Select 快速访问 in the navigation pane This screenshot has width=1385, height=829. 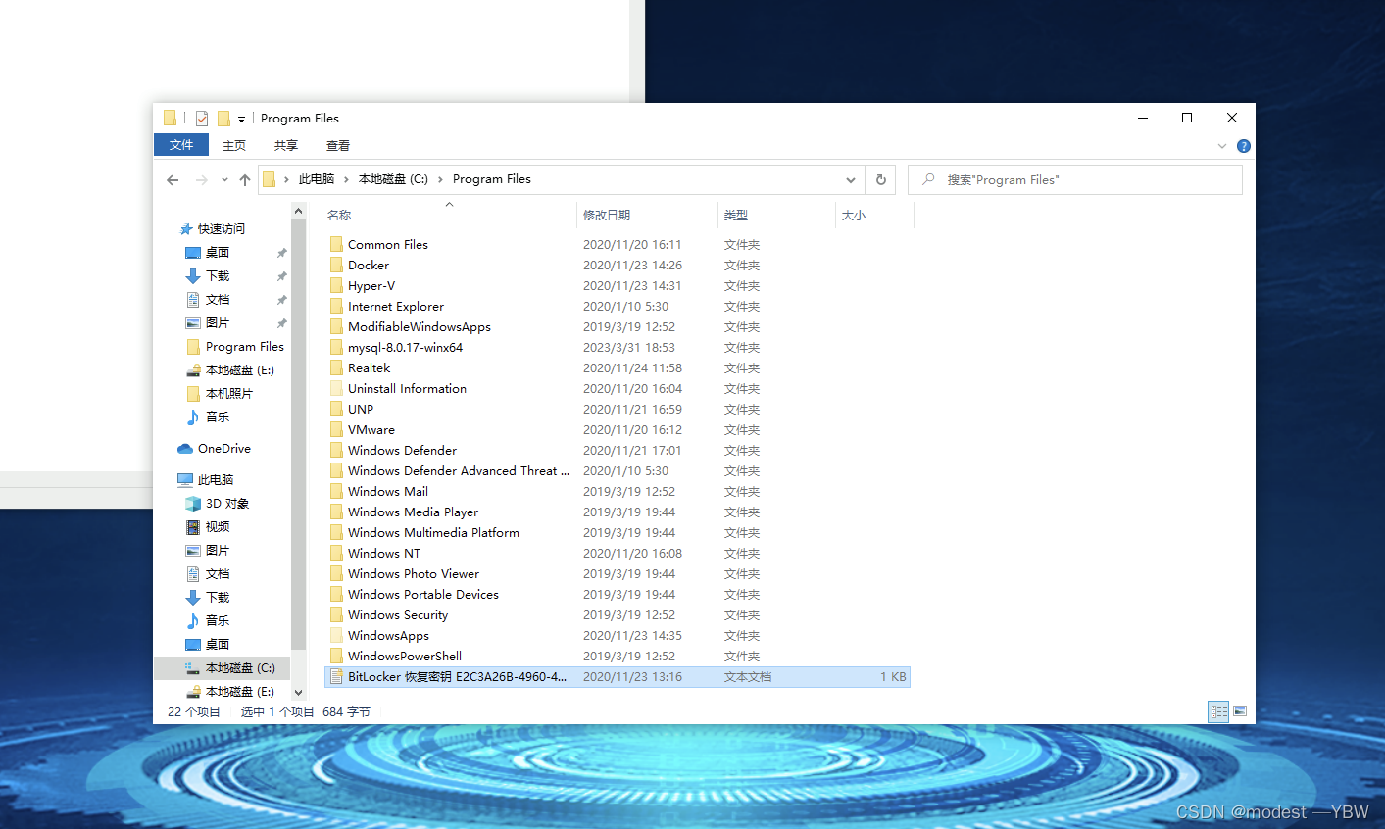click(222, 228)
